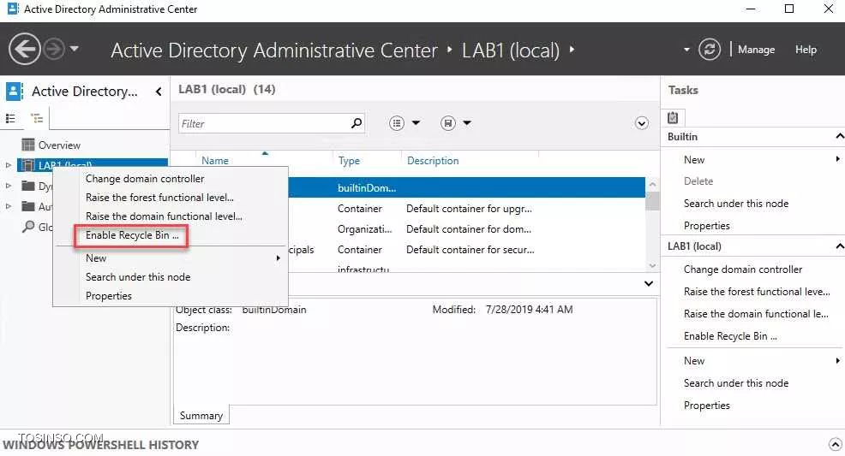Click the list vertical scrollbar thumb
Image resolution: width=845 pixels, height=456 pixels.
(652, 202)
